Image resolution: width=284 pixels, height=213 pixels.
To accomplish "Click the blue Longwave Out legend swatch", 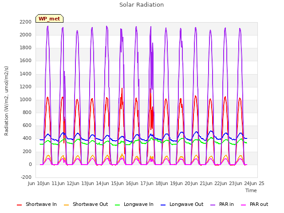I will pyautogui.click(x=163, y=205).
